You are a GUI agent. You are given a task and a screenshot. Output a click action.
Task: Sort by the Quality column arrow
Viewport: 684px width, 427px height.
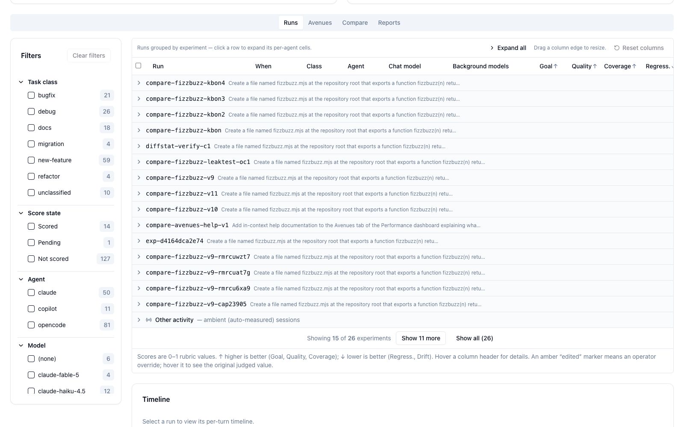pos(595,66)
